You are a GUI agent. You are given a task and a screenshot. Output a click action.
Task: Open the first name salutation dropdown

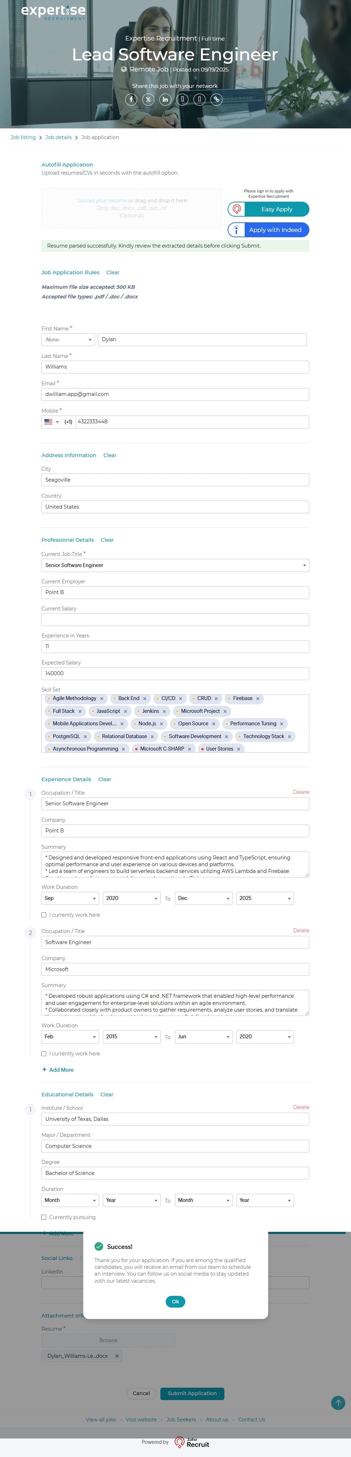tap(68, 339)
